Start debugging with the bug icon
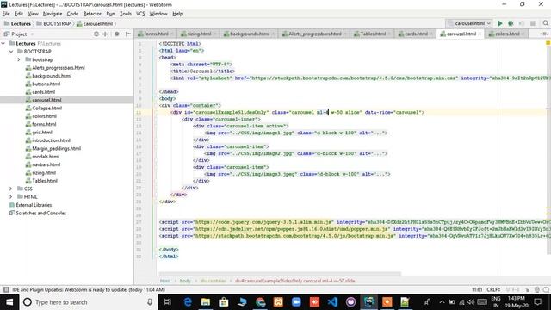551x310 pixels. [x=511, y=23]
